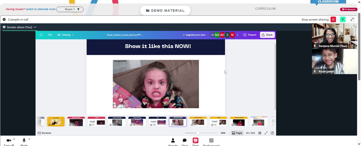Open the Viewing mode dropdown

pyautogui.click(x=66, y=35)
